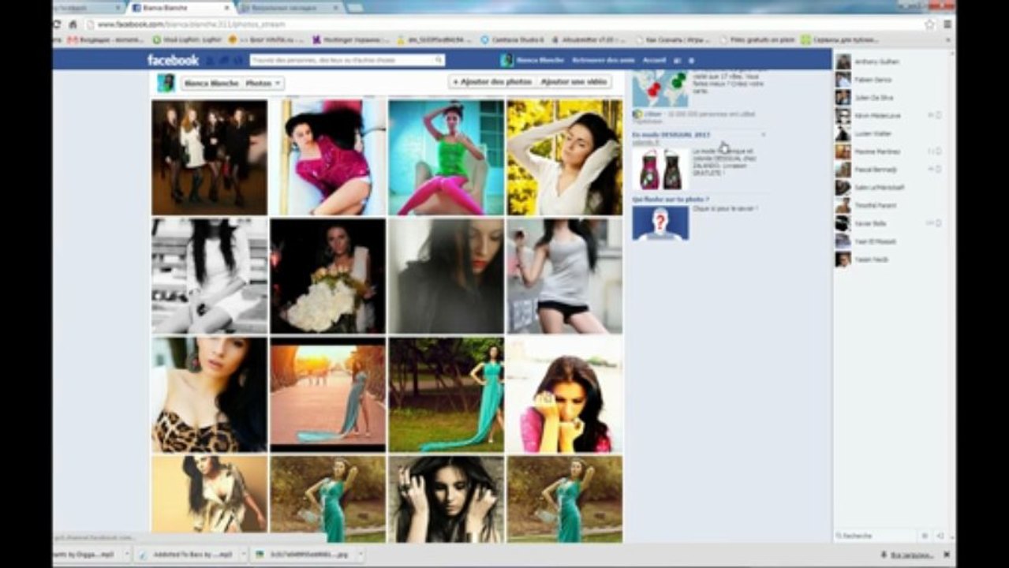Open menu arrow on Addicted To Bass download
Image resolution: width=1009 pixels, height=568 pixels.
tap(242, 555)
